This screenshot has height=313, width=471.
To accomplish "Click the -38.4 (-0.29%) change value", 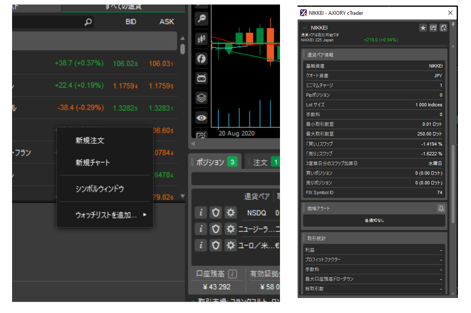I will coord(80,108).
